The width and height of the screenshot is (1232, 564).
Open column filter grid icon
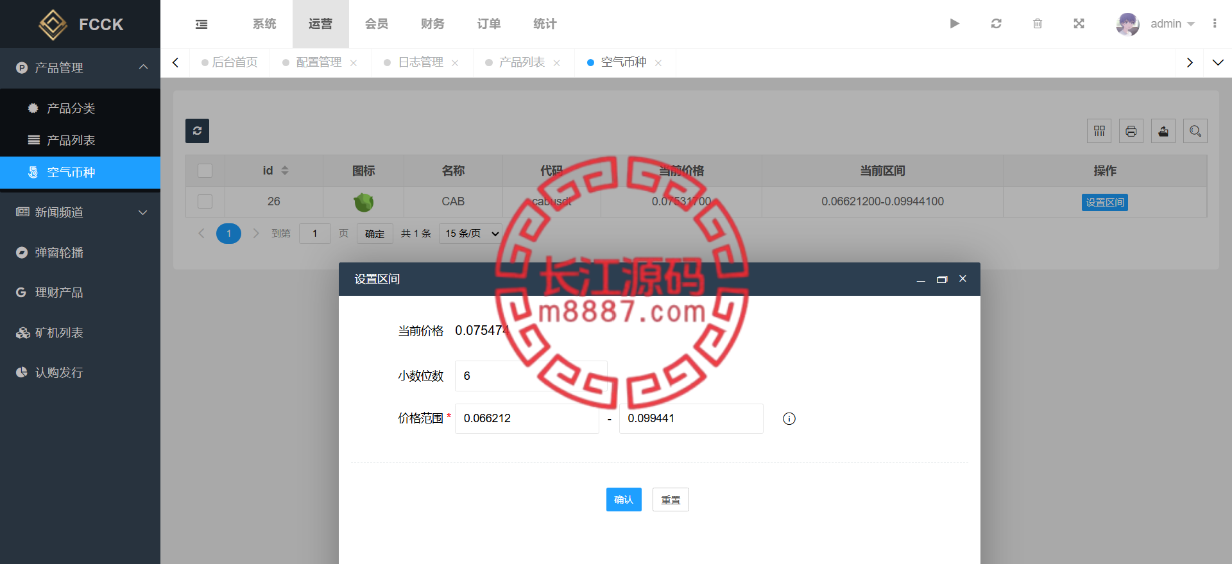pos(1099,131)
